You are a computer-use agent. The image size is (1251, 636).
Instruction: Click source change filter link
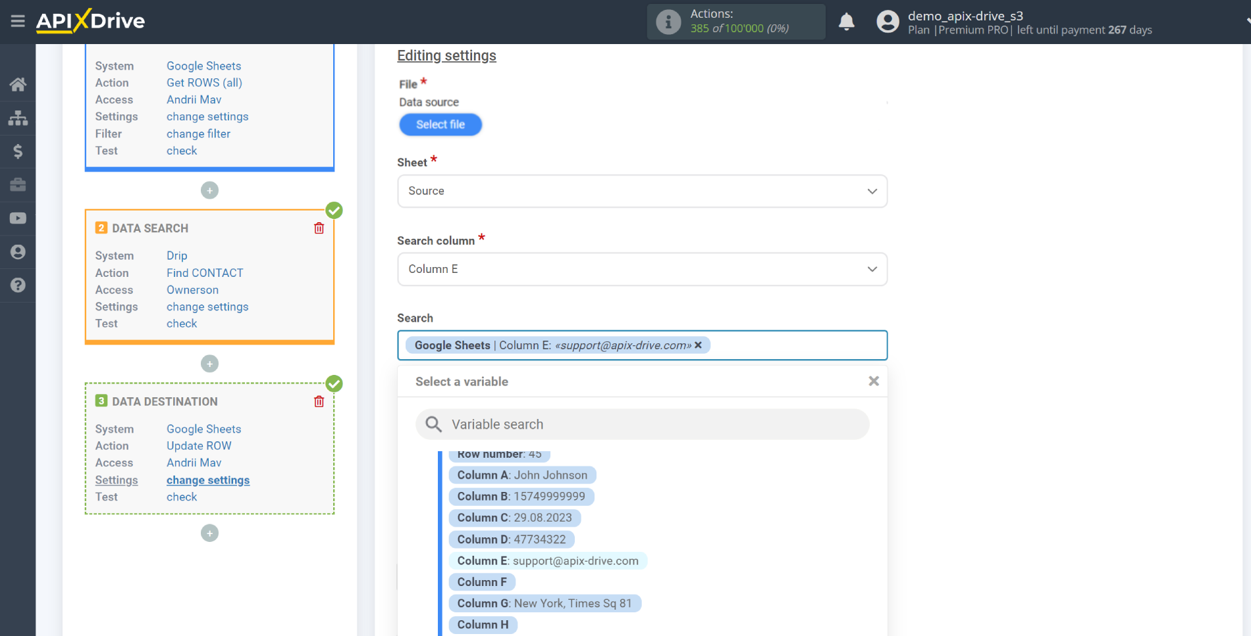198,134
